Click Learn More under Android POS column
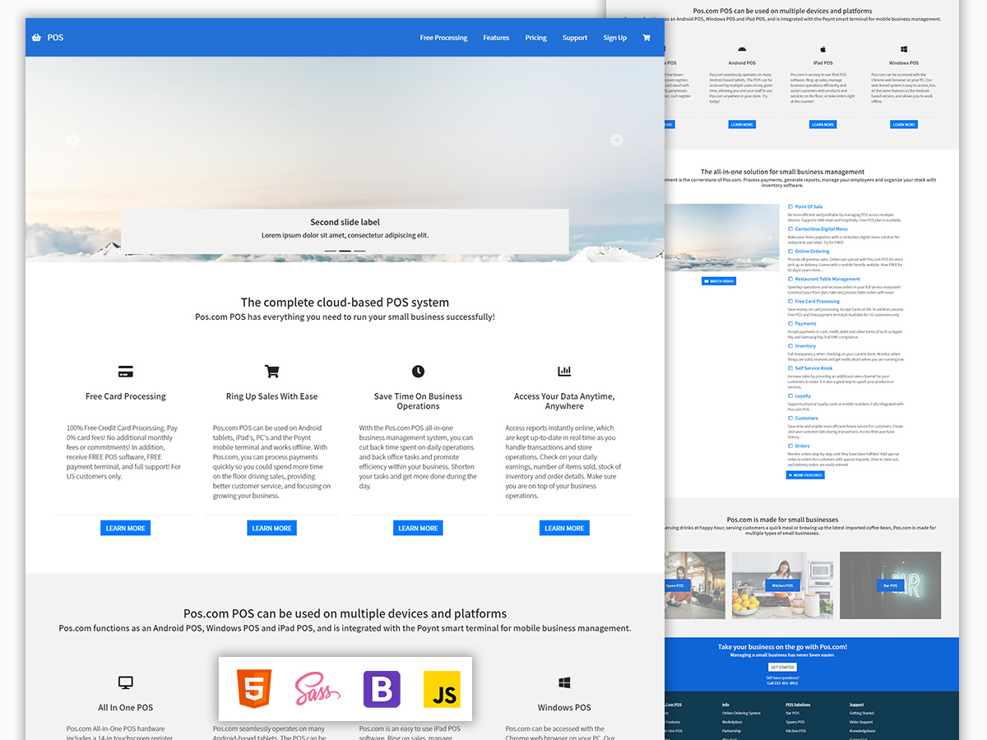This screenshot has width=987, height=740. (x=742, y=125)
